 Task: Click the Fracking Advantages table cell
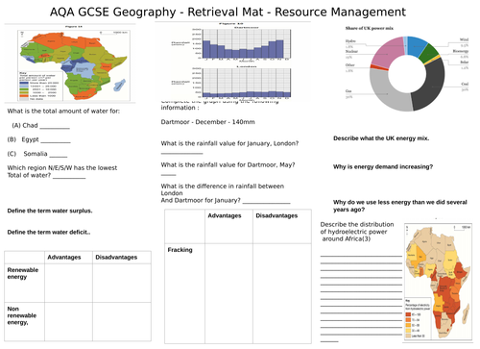[x=228, y=293]
